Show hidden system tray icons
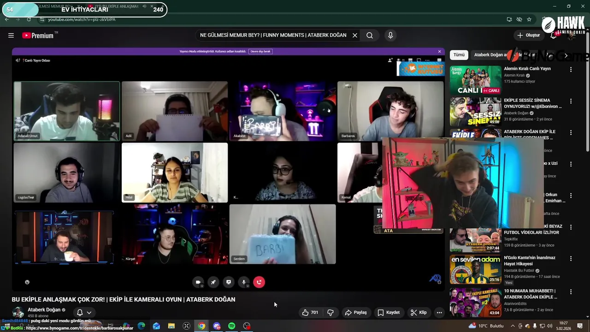The width and height of the screenshot is (590, 332). 513,326
